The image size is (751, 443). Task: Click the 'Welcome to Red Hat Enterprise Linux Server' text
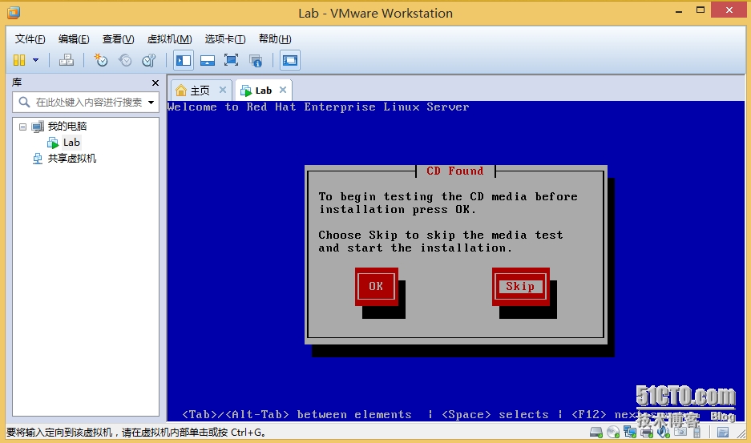pos(318,107)
